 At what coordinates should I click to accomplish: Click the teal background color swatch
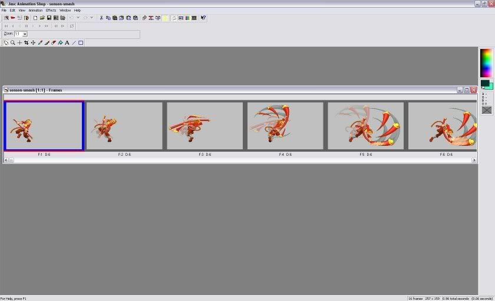click(490, 86)
